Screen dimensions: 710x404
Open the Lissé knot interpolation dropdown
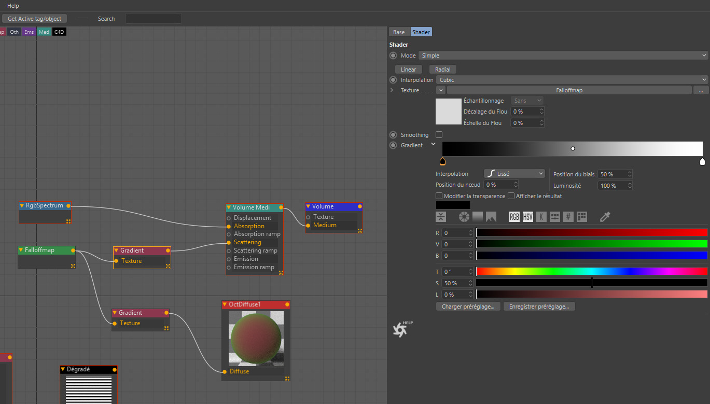coord(514,174)
